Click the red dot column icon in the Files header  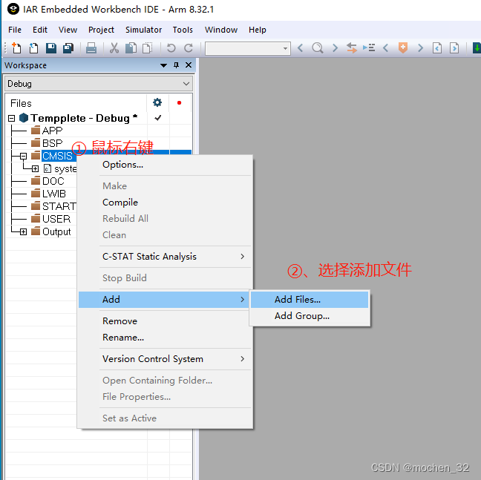[179, 102]
